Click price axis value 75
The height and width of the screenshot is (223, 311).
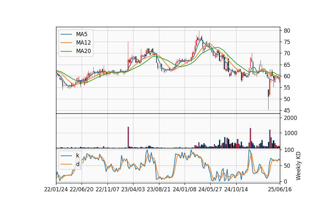coord(287,42)
